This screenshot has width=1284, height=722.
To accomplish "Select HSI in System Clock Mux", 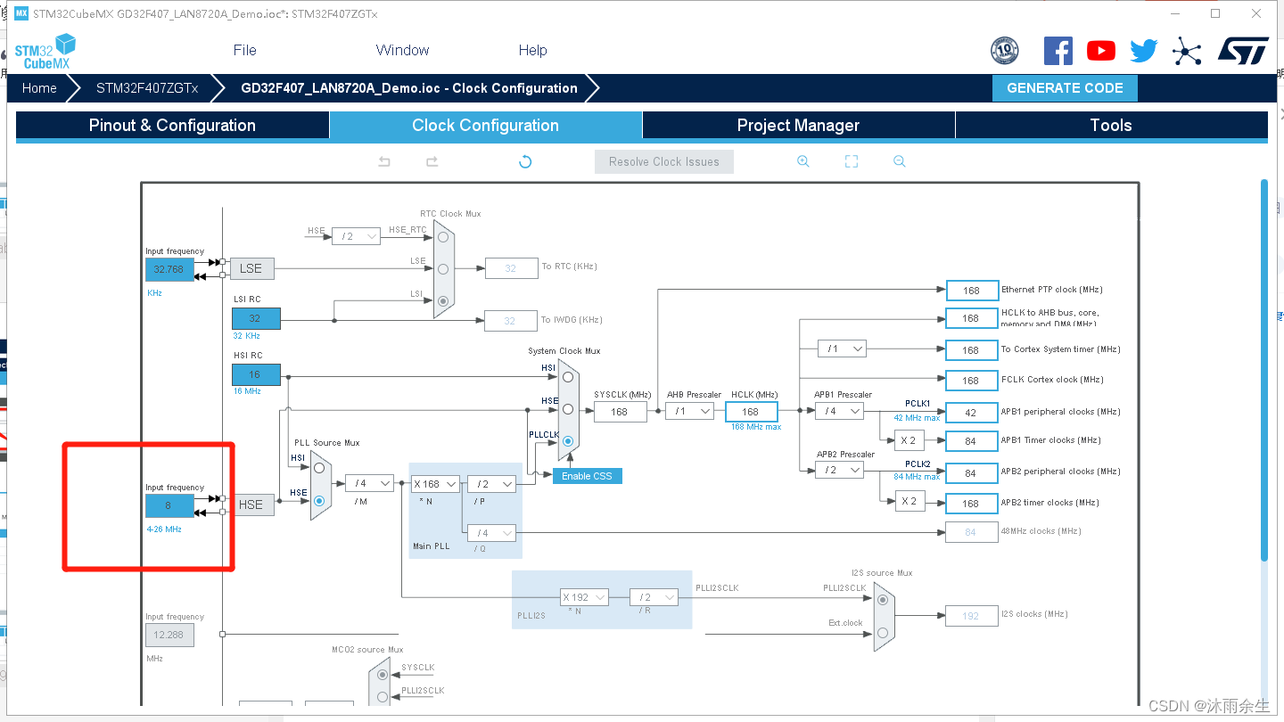I will tap(567, 376).
